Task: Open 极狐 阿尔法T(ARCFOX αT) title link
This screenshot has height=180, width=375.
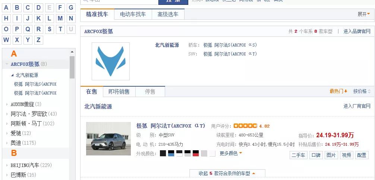Action: tap(171, 126)
